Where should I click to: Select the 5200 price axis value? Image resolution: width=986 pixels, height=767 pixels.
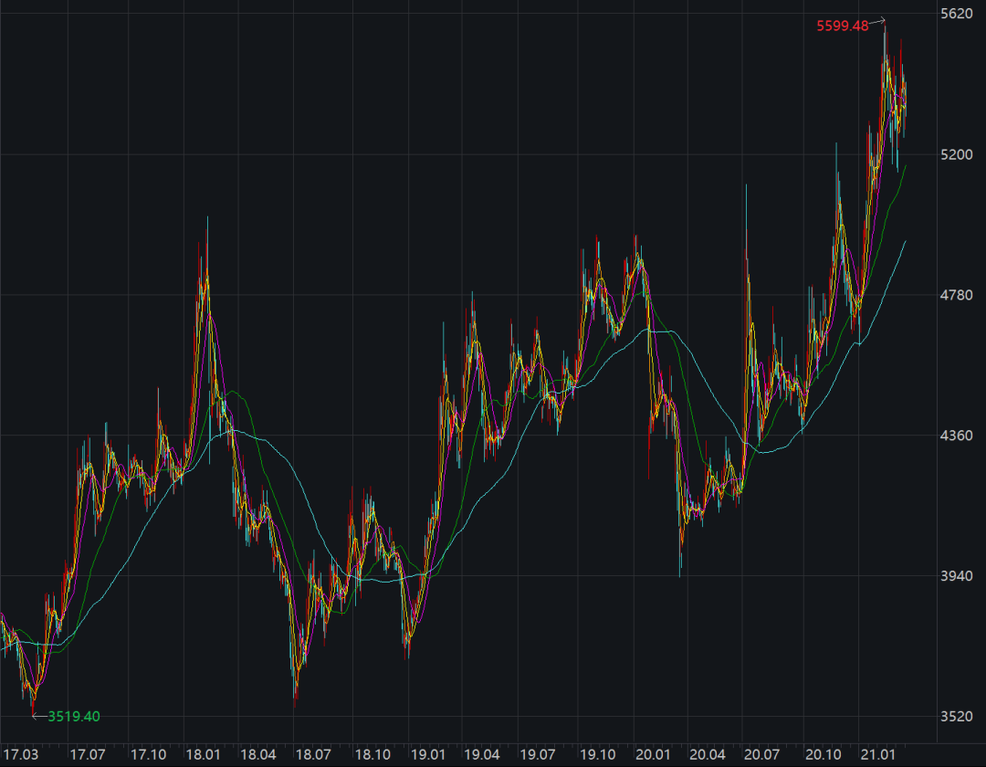point(957,154)
